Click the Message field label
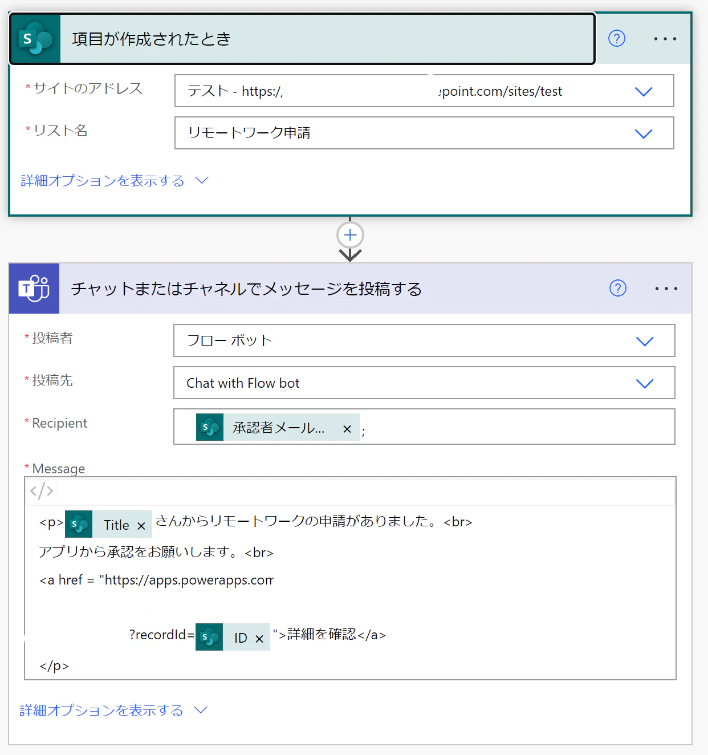Image resolution: width=708 pixels, height=755 pixels. tap(59, 469)
